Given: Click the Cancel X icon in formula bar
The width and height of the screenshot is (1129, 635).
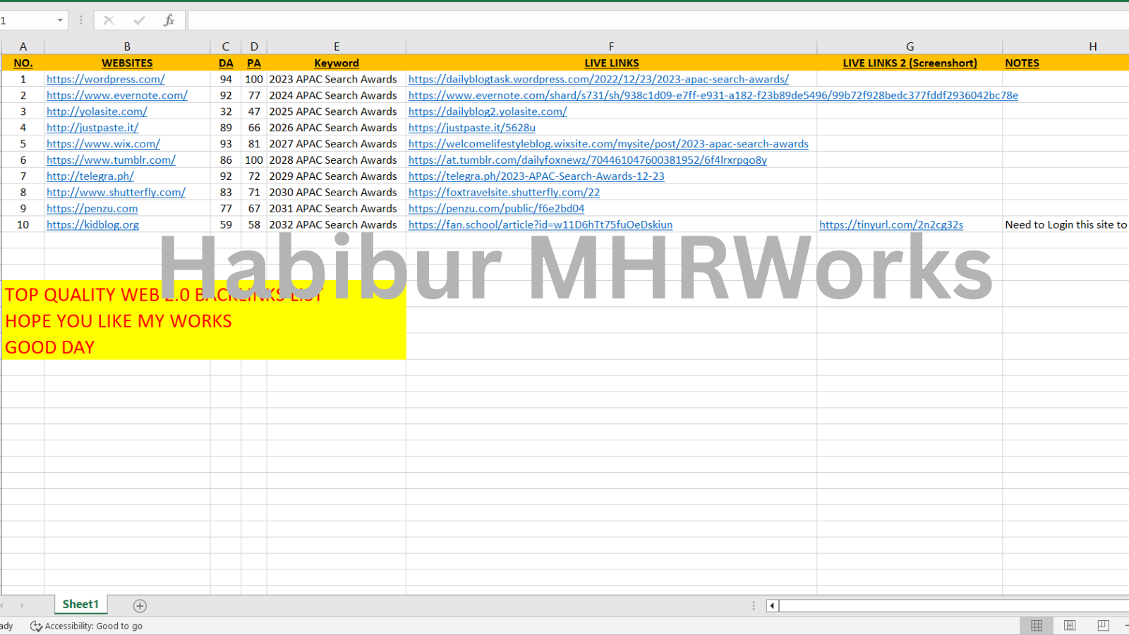Looking at the screenshot, I should tap(109, 20).
